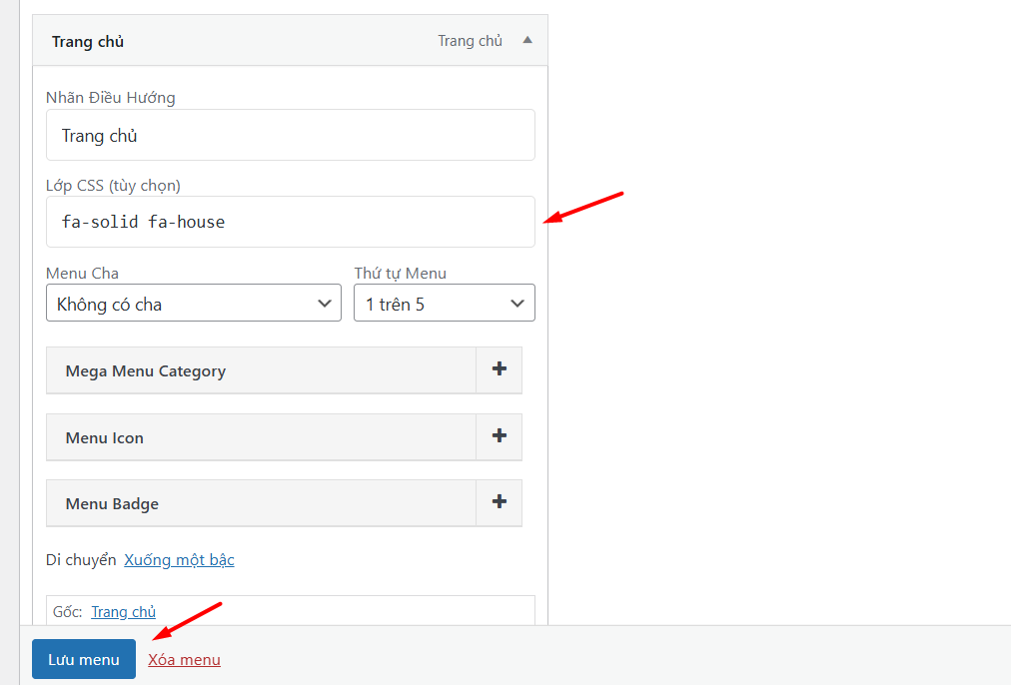Expand the Menu Badge section title
This screenshot has height=685, width=1011.
112,504
